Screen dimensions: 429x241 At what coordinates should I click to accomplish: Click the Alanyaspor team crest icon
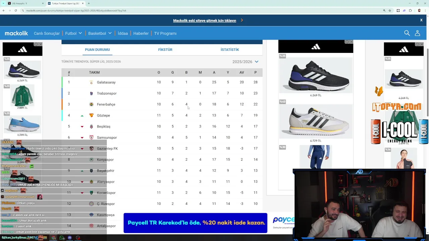91,182
